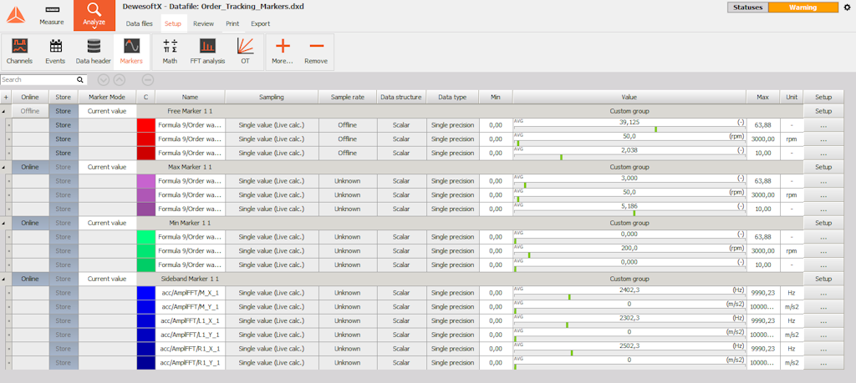Click inside the Search field

point(38,79)
